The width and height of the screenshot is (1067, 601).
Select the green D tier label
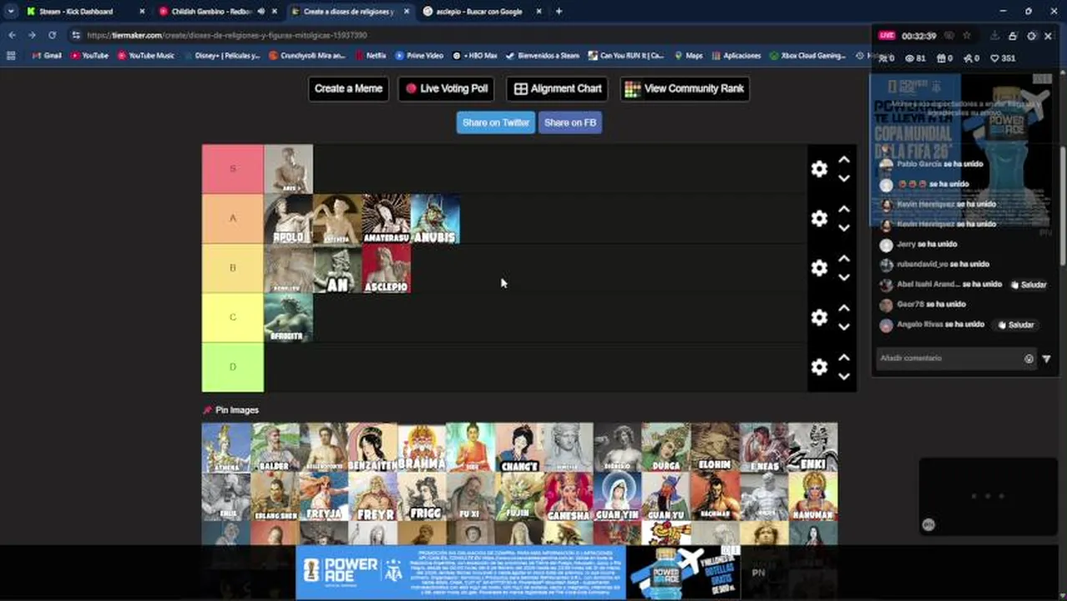pos(233,367)
